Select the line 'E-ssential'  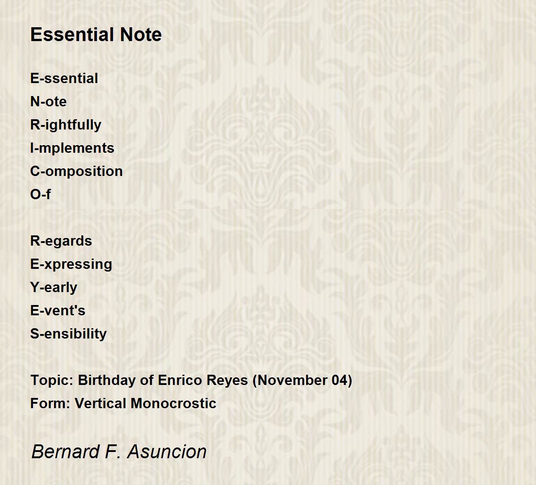coord(64,78)
